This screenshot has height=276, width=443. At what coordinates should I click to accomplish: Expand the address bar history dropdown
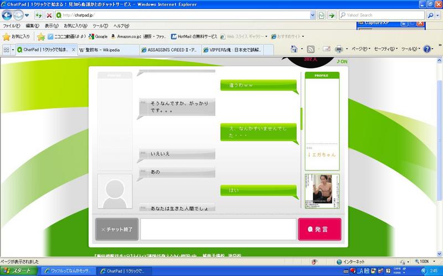(x=312, y=15)
